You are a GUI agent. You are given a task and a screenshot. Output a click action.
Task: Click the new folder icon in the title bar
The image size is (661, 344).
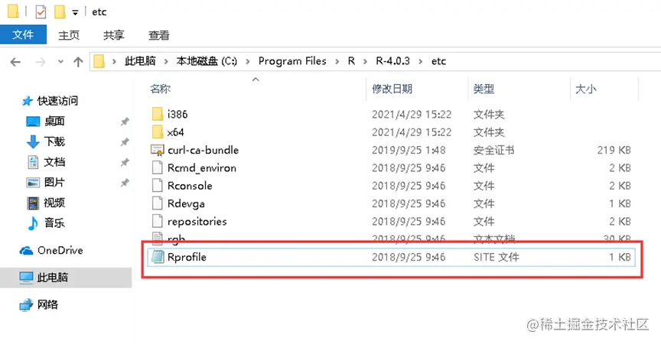[60, 11]
